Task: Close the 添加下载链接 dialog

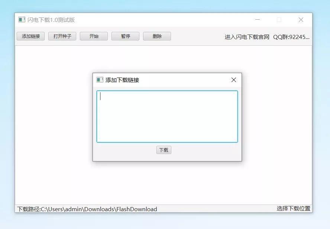Action: [234, 80]
